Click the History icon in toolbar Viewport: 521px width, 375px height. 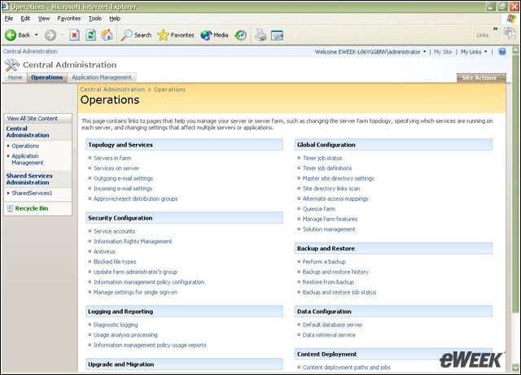(x=241, y=35)
